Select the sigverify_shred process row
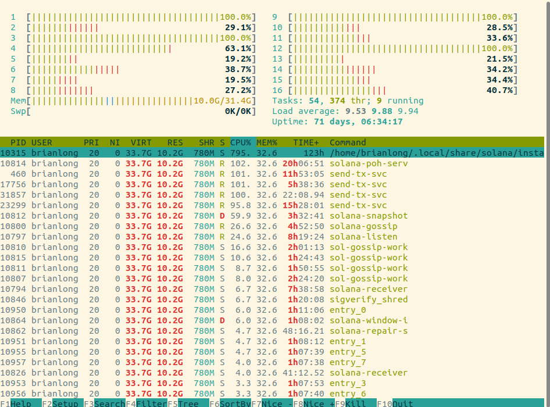The height and width of the screenshot is (407, 550). [x=272, y=299]
